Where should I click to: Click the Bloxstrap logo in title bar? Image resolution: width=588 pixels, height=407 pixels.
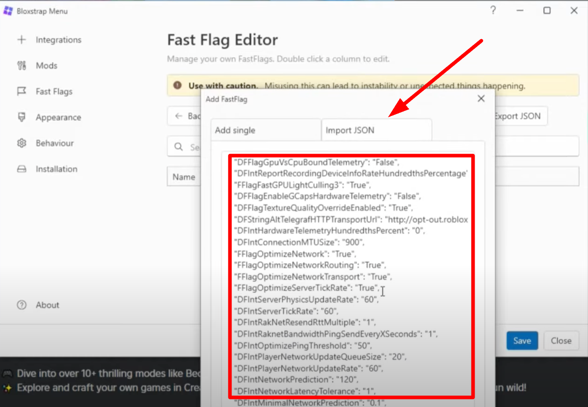coord(8,11)
